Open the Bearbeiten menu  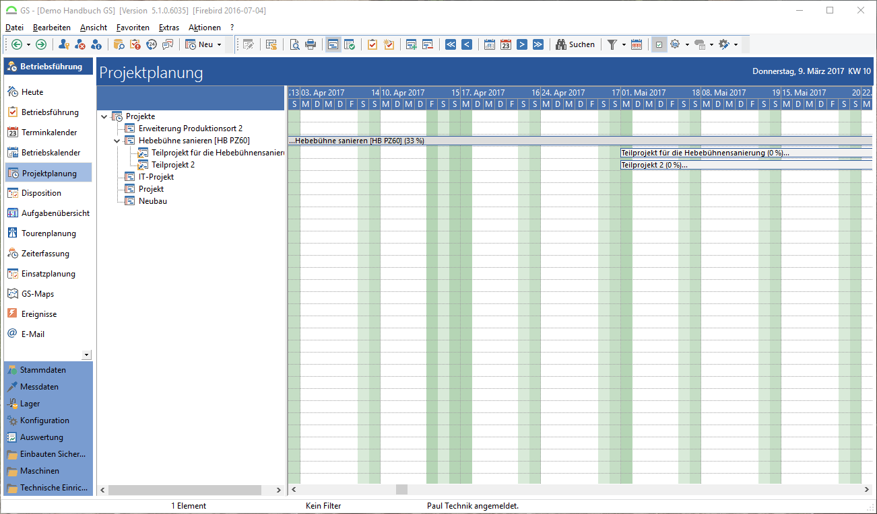pyautogui.click(x=51, y=28)
